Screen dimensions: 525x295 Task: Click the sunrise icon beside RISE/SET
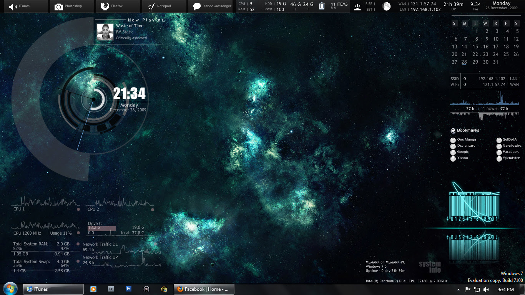(x=357, y=7)
